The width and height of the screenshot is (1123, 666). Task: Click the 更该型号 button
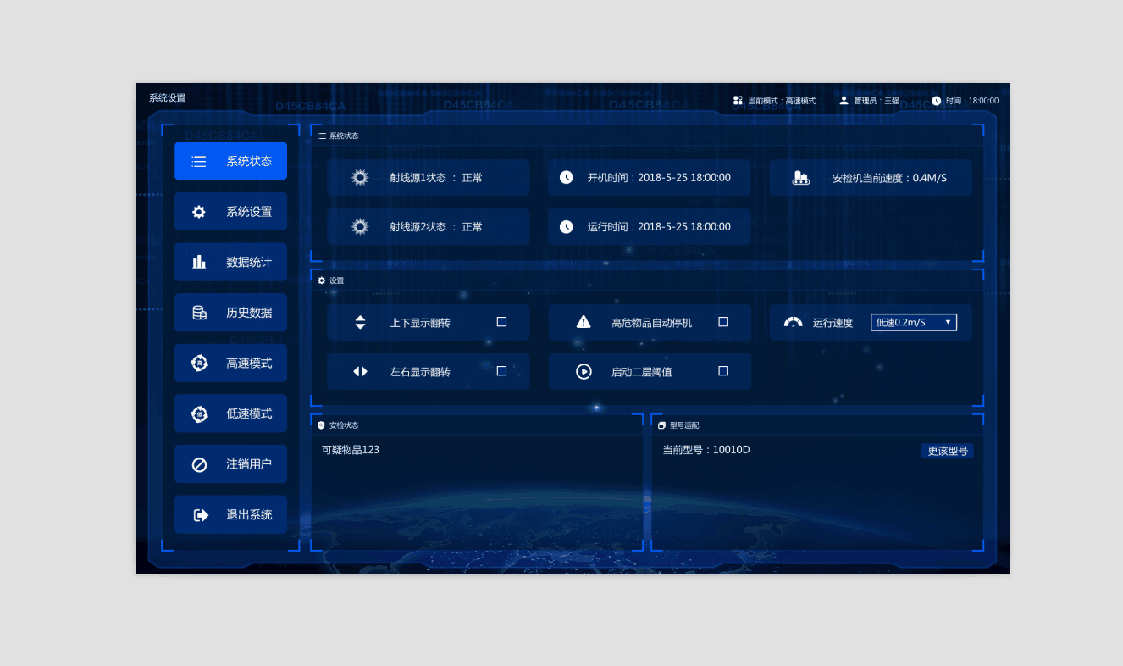click(x=947, y=451)
